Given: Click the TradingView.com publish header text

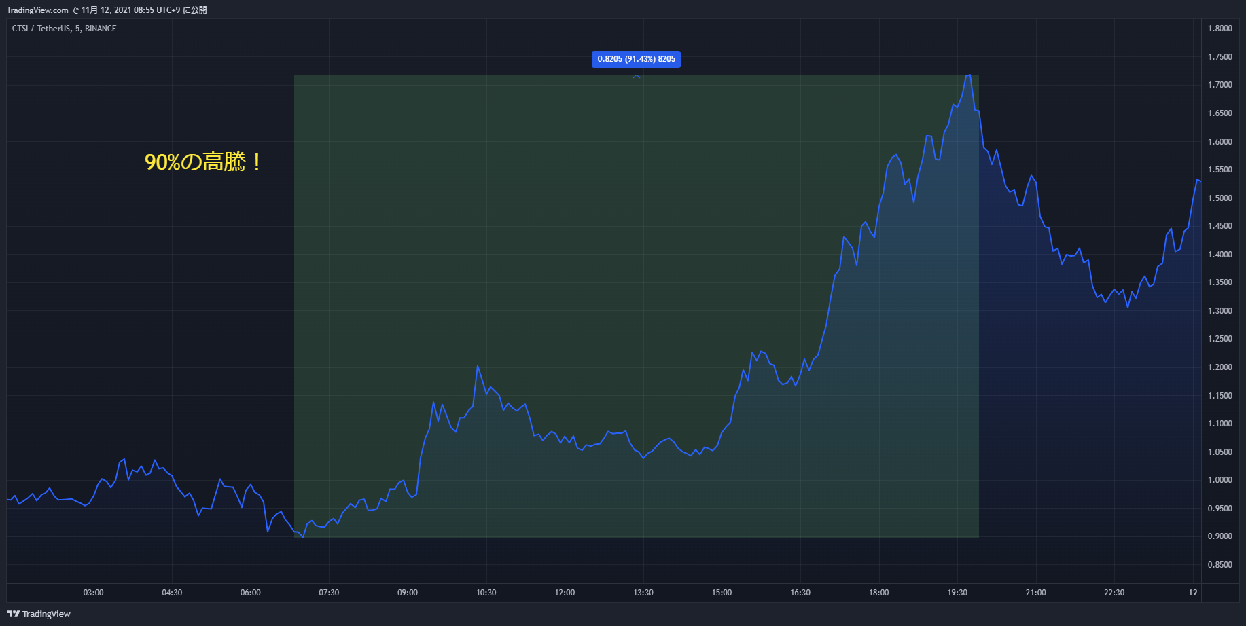Looking at the screenshot, I should point(107,10).
